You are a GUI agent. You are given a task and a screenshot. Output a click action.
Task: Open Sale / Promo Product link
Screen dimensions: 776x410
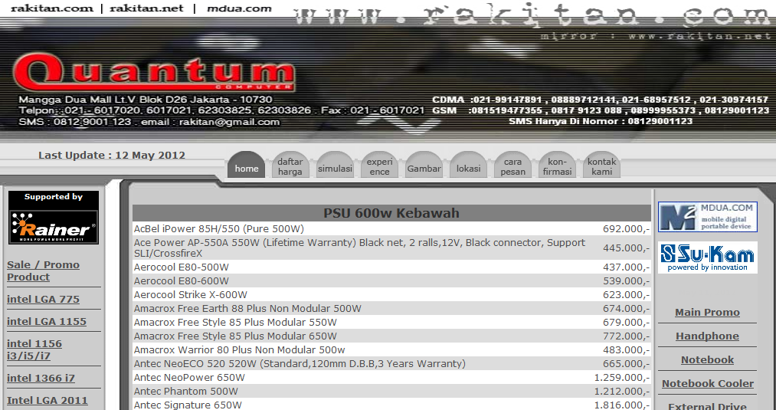pos(43,271)
